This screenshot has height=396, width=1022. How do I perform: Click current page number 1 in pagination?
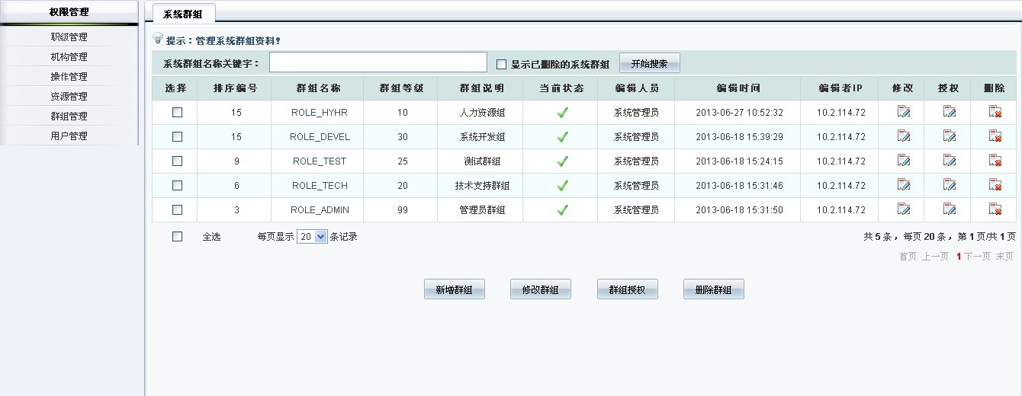coord(959,257)
